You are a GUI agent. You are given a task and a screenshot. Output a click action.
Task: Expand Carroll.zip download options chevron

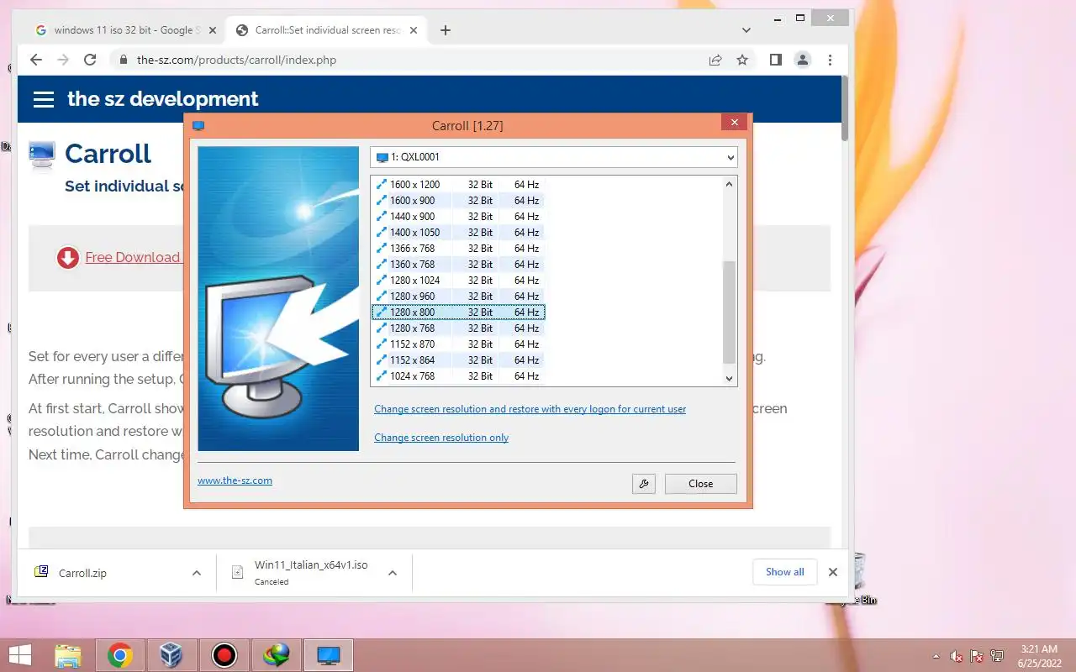coord(197,573)
